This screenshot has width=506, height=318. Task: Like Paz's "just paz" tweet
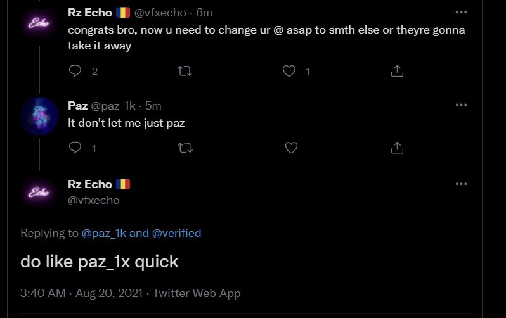point(291,148)
